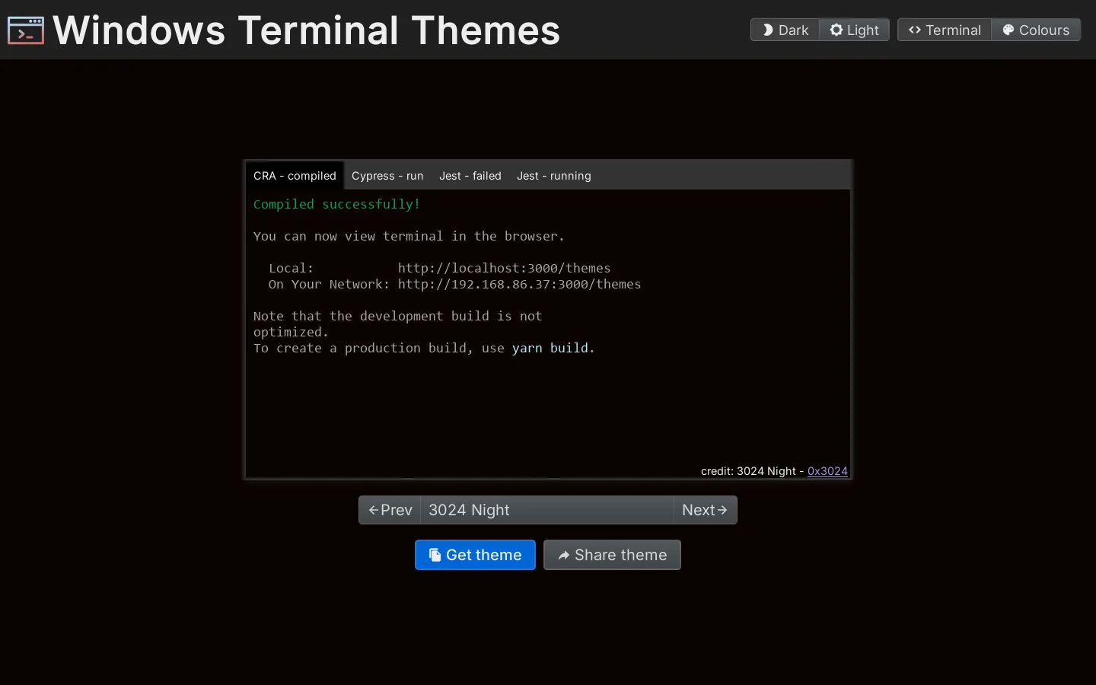Open the Windows Terminal Themes title

[306, 30]
